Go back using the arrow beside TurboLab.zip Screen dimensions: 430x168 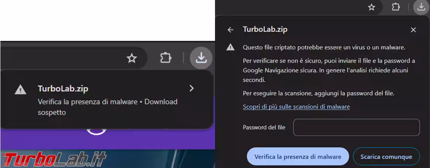[230, 30]
